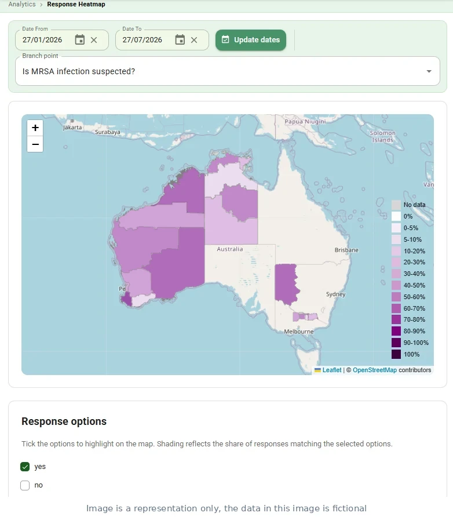Click the Sydney label on the map
This screenshot has width=453, height=520.
click(x=335, y=294)
